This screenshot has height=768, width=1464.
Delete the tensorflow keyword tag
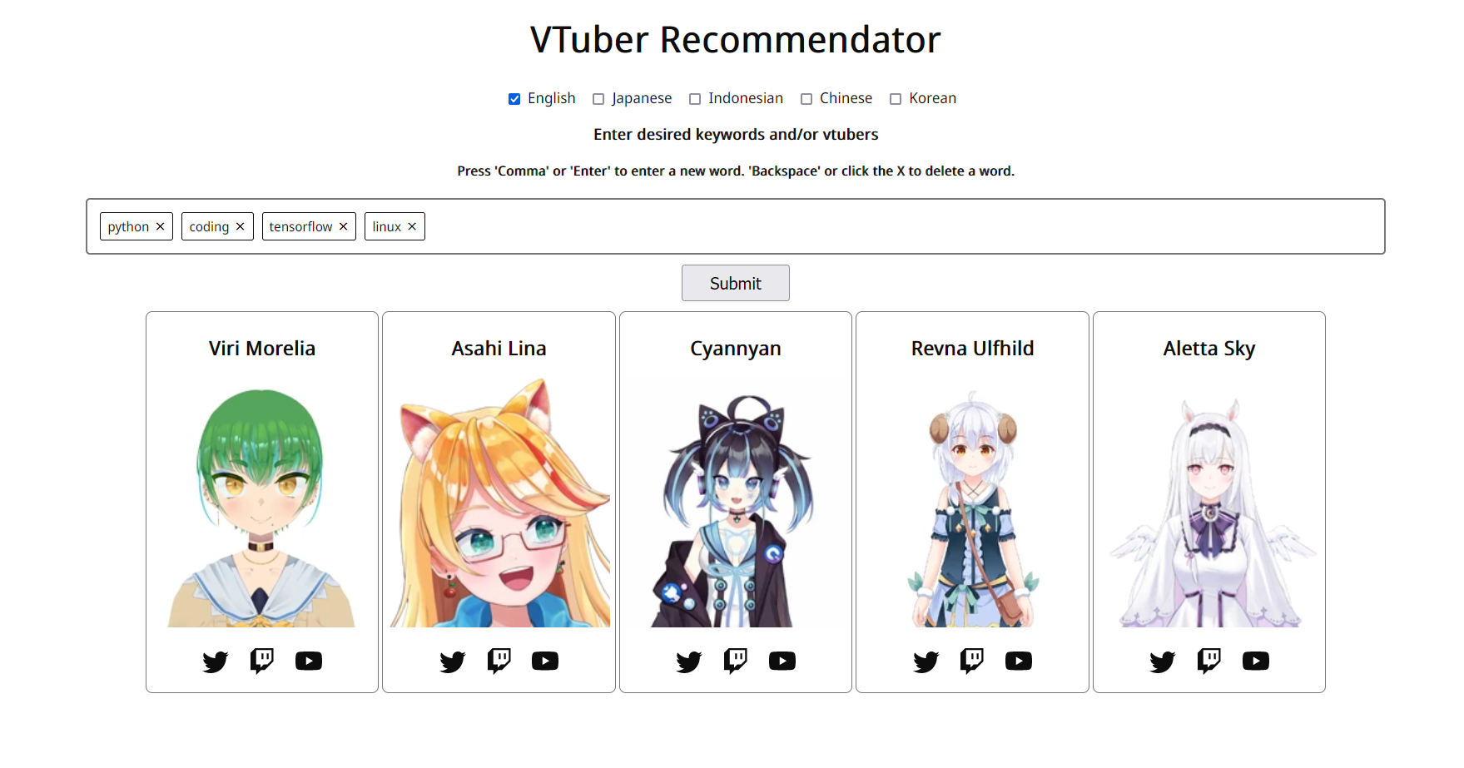[343, 226]
